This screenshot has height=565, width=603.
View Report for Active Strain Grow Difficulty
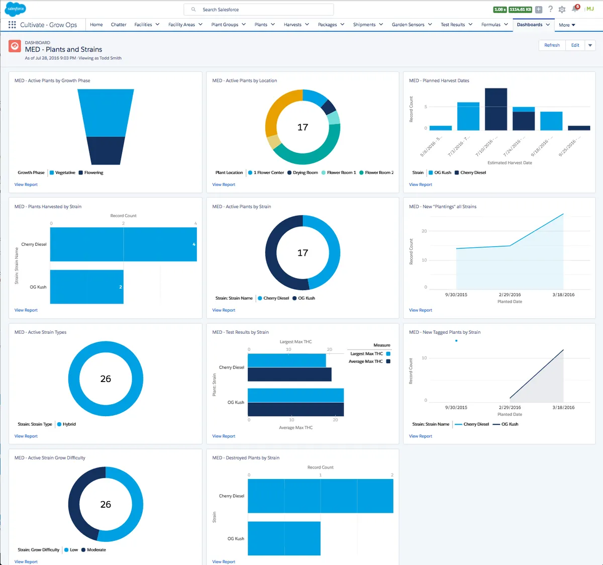[x=26, y=562]
